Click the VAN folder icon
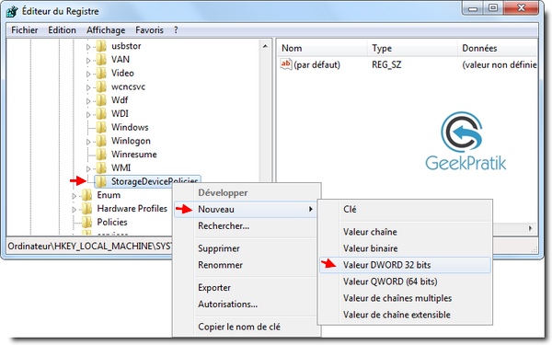Image resolution: width=552 pixels, height=345 pixels. (101, 60)
